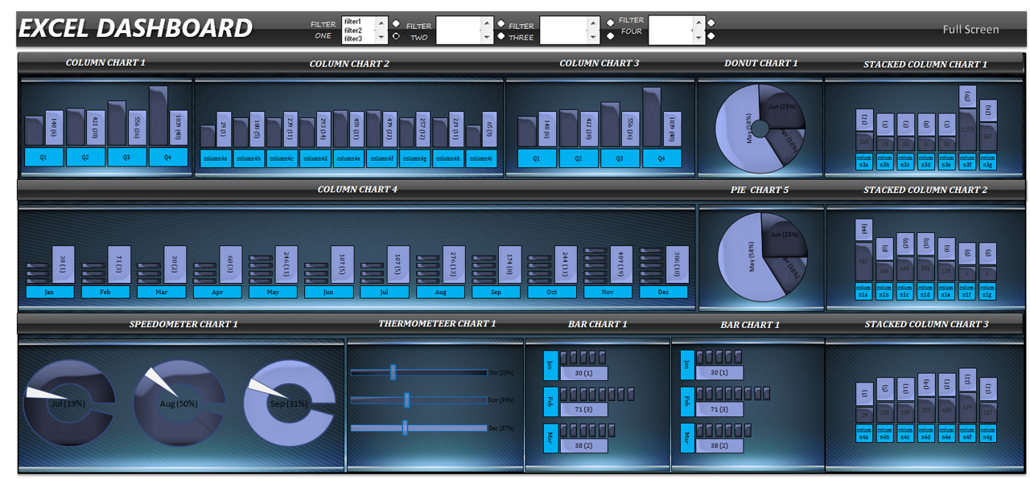1030x479 pixels.
Task: Click the Sep (31%) speedometer gauge
Action: (x=289, y=403)
